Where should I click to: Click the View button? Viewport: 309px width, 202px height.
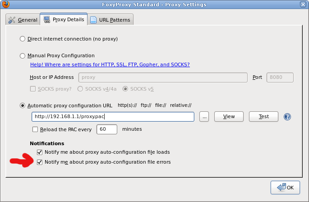[229, 117]
